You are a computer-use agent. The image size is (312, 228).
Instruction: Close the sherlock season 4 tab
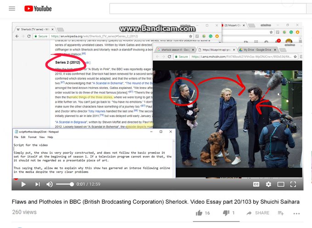pyautogui.click(x=193, y=50)
